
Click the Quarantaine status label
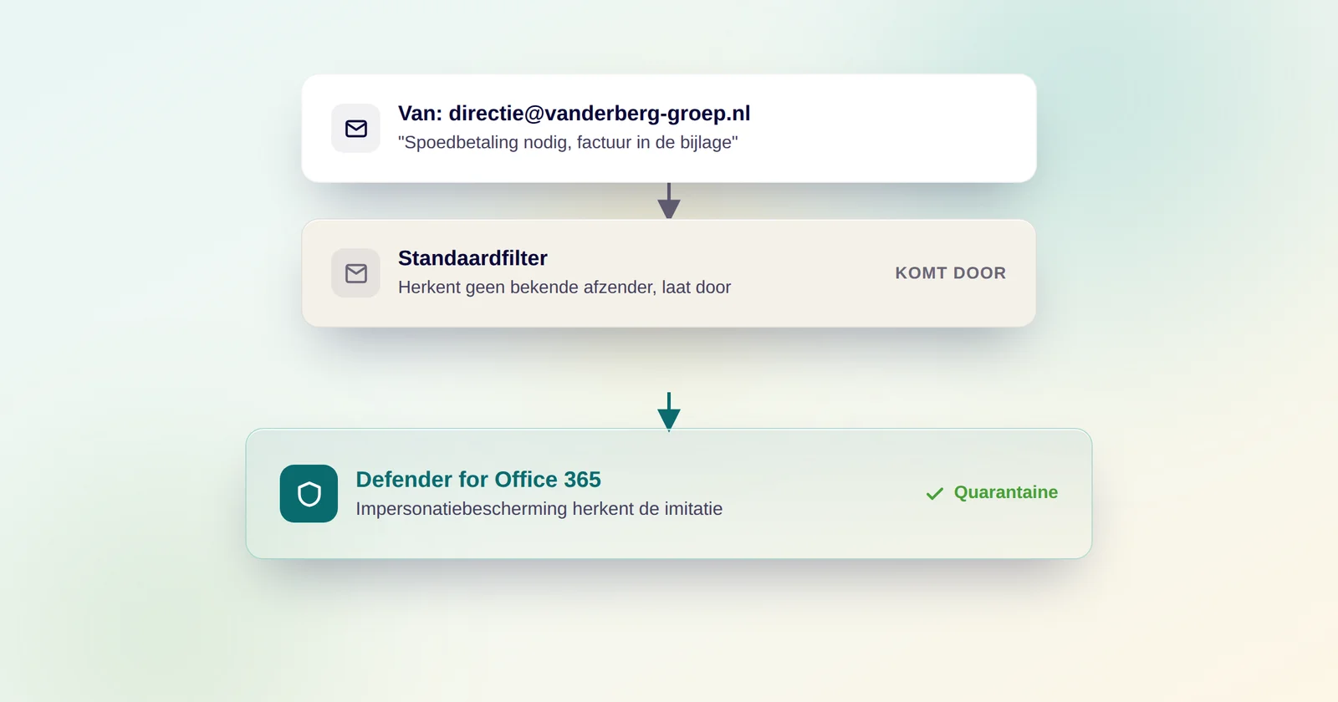pyautogui.click(x=1006, y=492)
